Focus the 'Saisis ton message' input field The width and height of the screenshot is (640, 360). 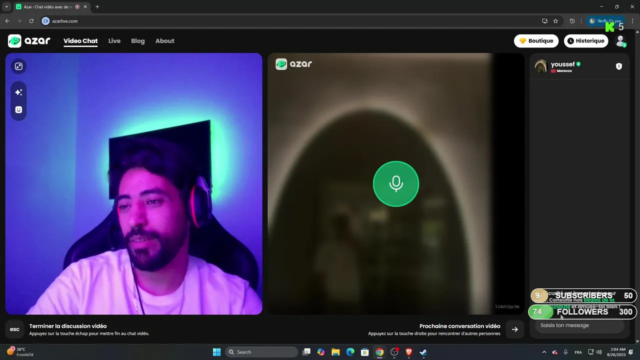579,325
